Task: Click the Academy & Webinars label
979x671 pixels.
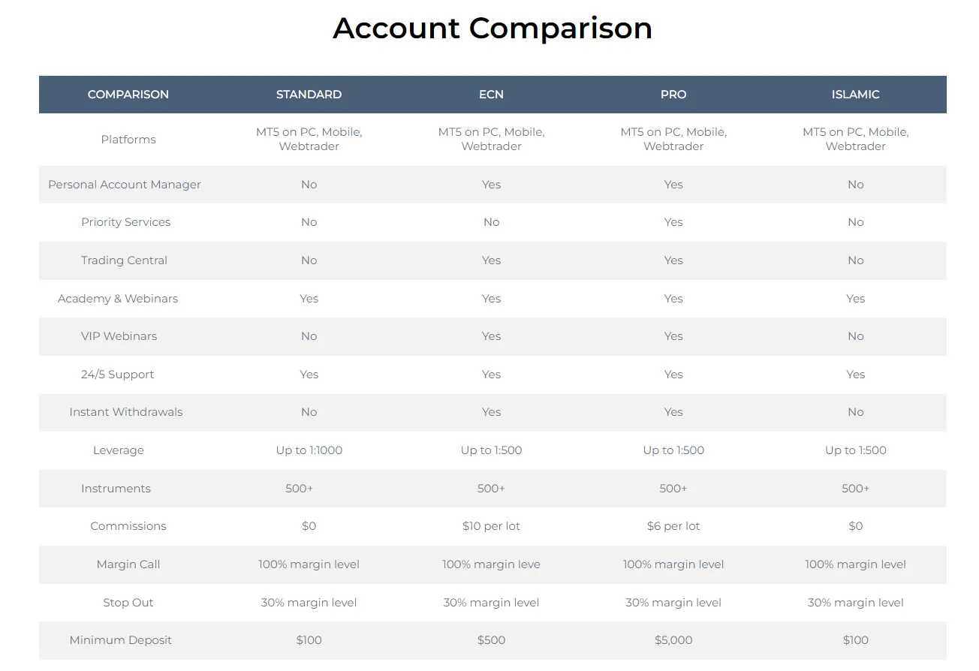Action: coord(118,299)
